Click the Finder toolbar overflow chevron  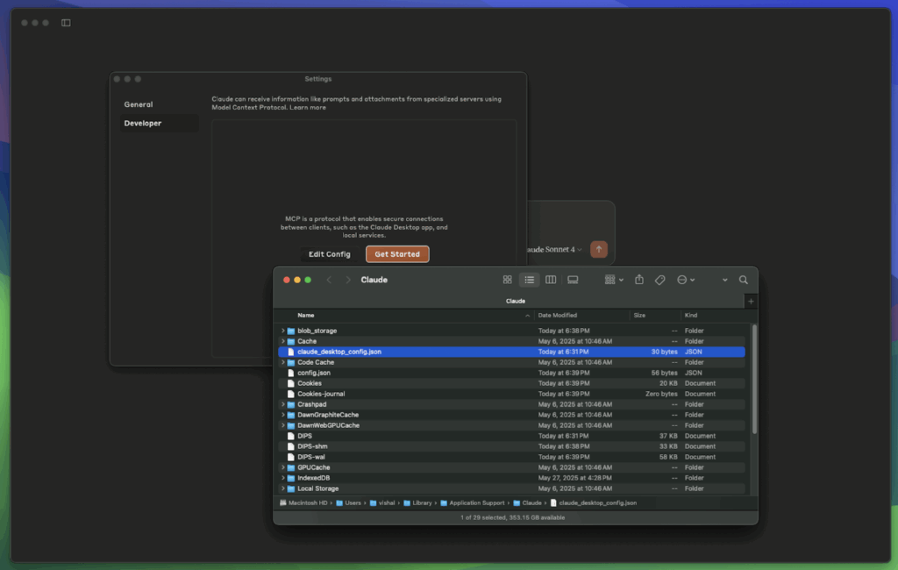point(725,280)
